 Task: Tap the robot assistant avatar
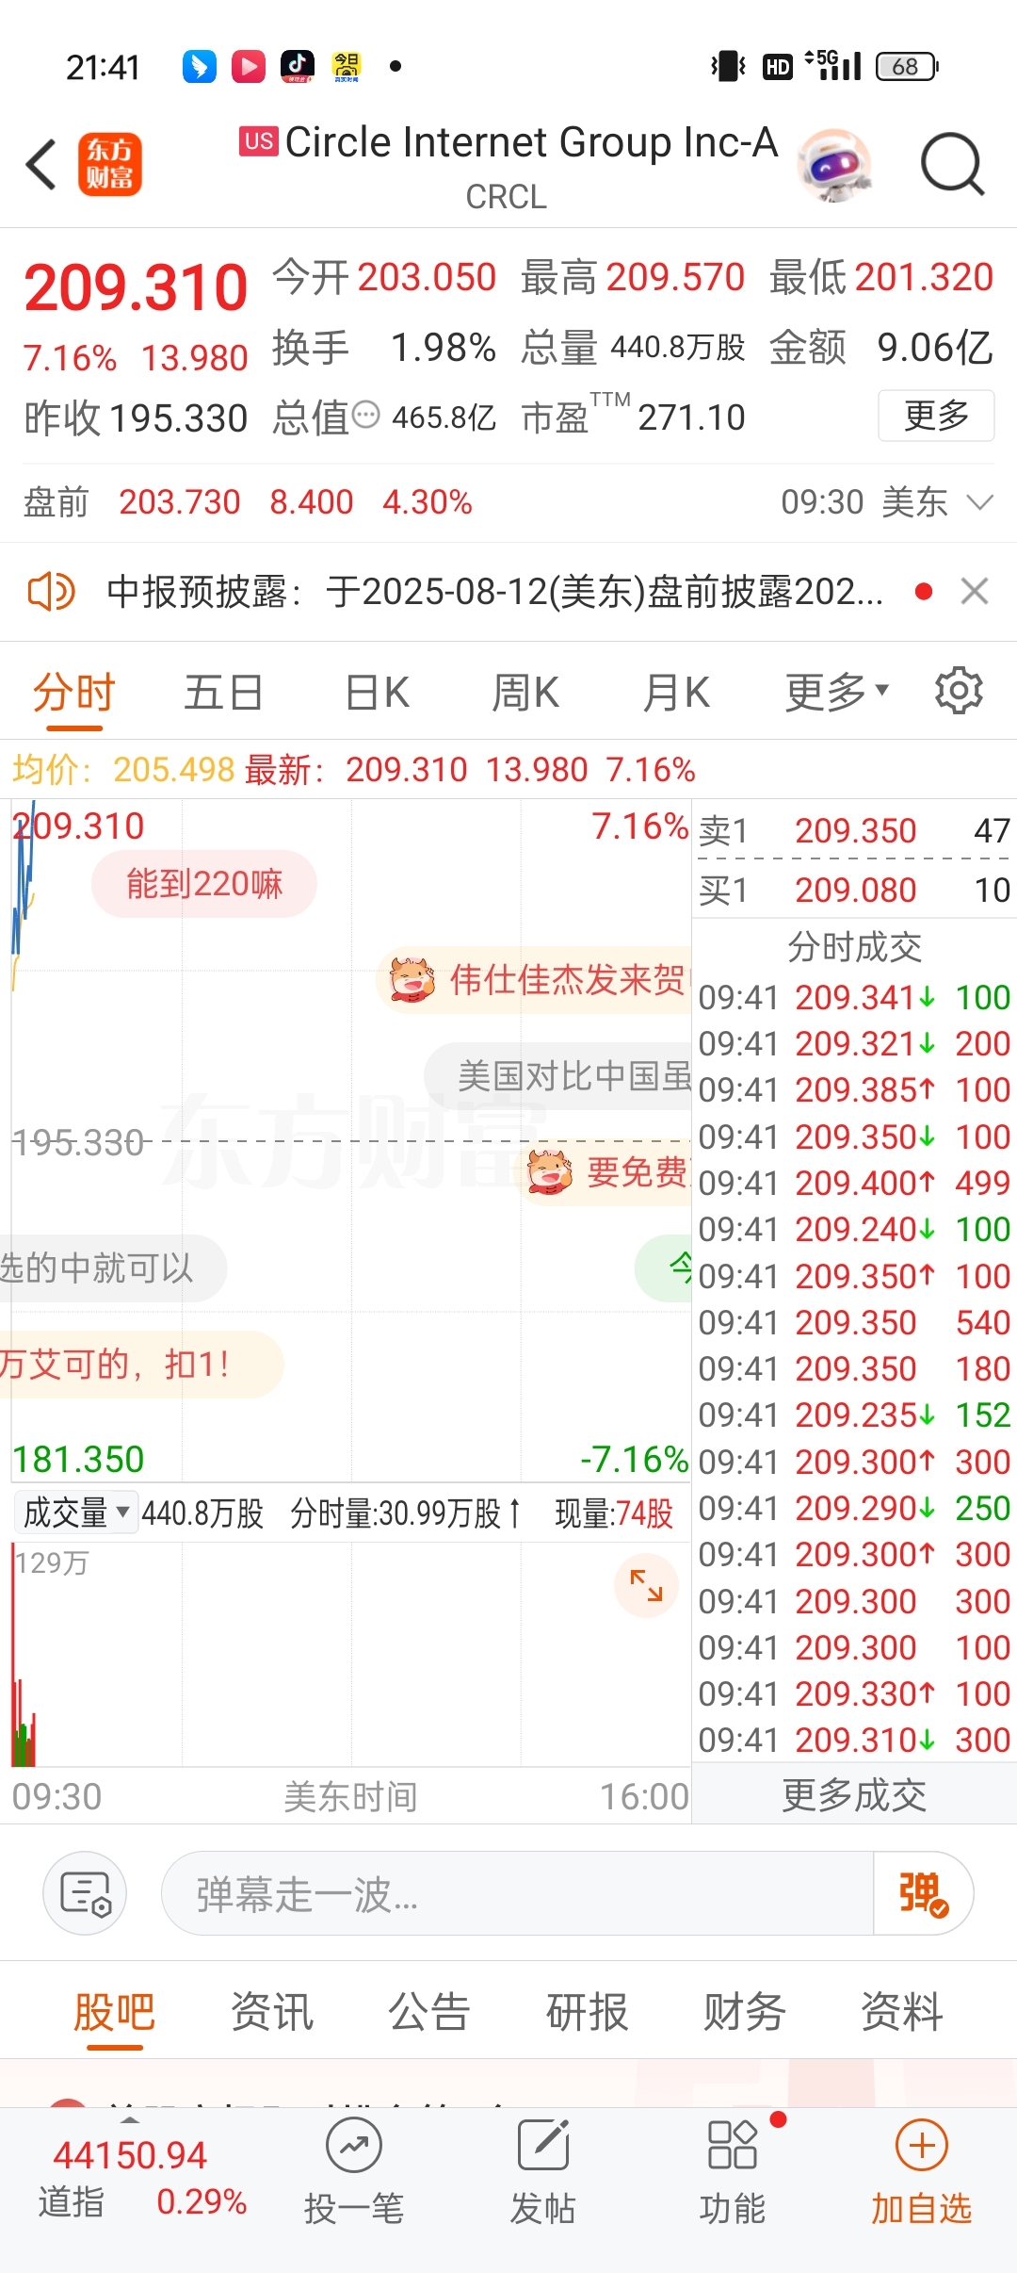pos(833,165)
